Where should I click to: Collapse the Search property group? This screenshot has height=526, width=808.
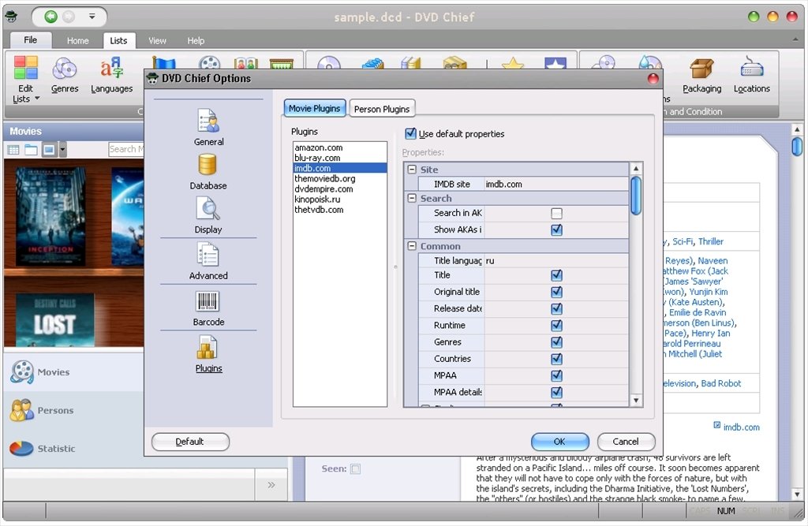pos(412,199)
